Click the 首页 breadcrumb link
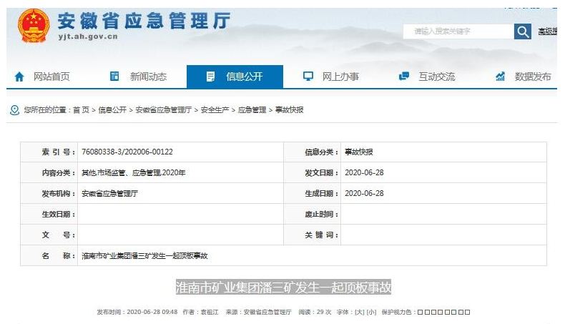Image resolution: width=565 pixels, height=324 pixels. [x=81, y=110]
